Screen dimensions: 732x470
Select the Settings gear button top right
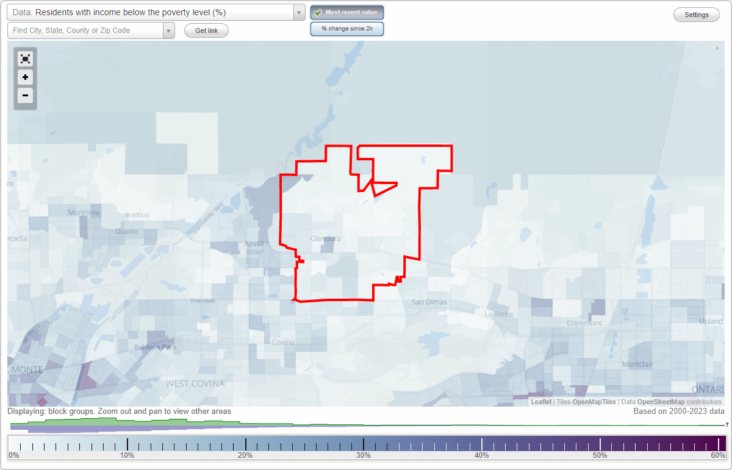point(696,14)
